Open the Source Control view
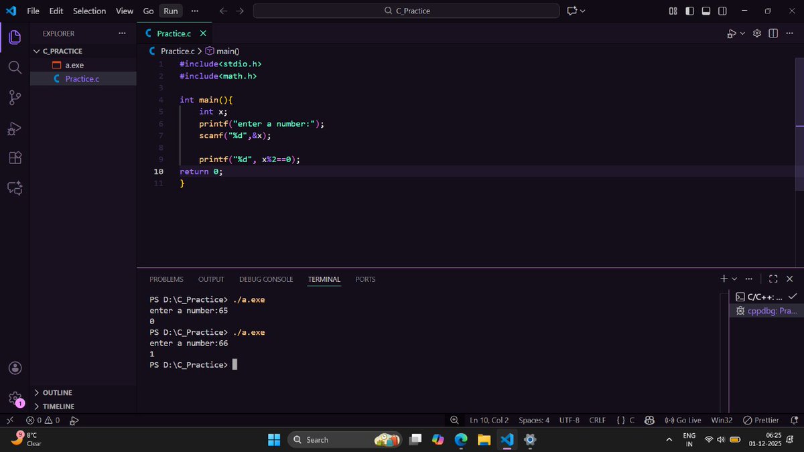This screenshot has width=804, height=452. point(15,98)
